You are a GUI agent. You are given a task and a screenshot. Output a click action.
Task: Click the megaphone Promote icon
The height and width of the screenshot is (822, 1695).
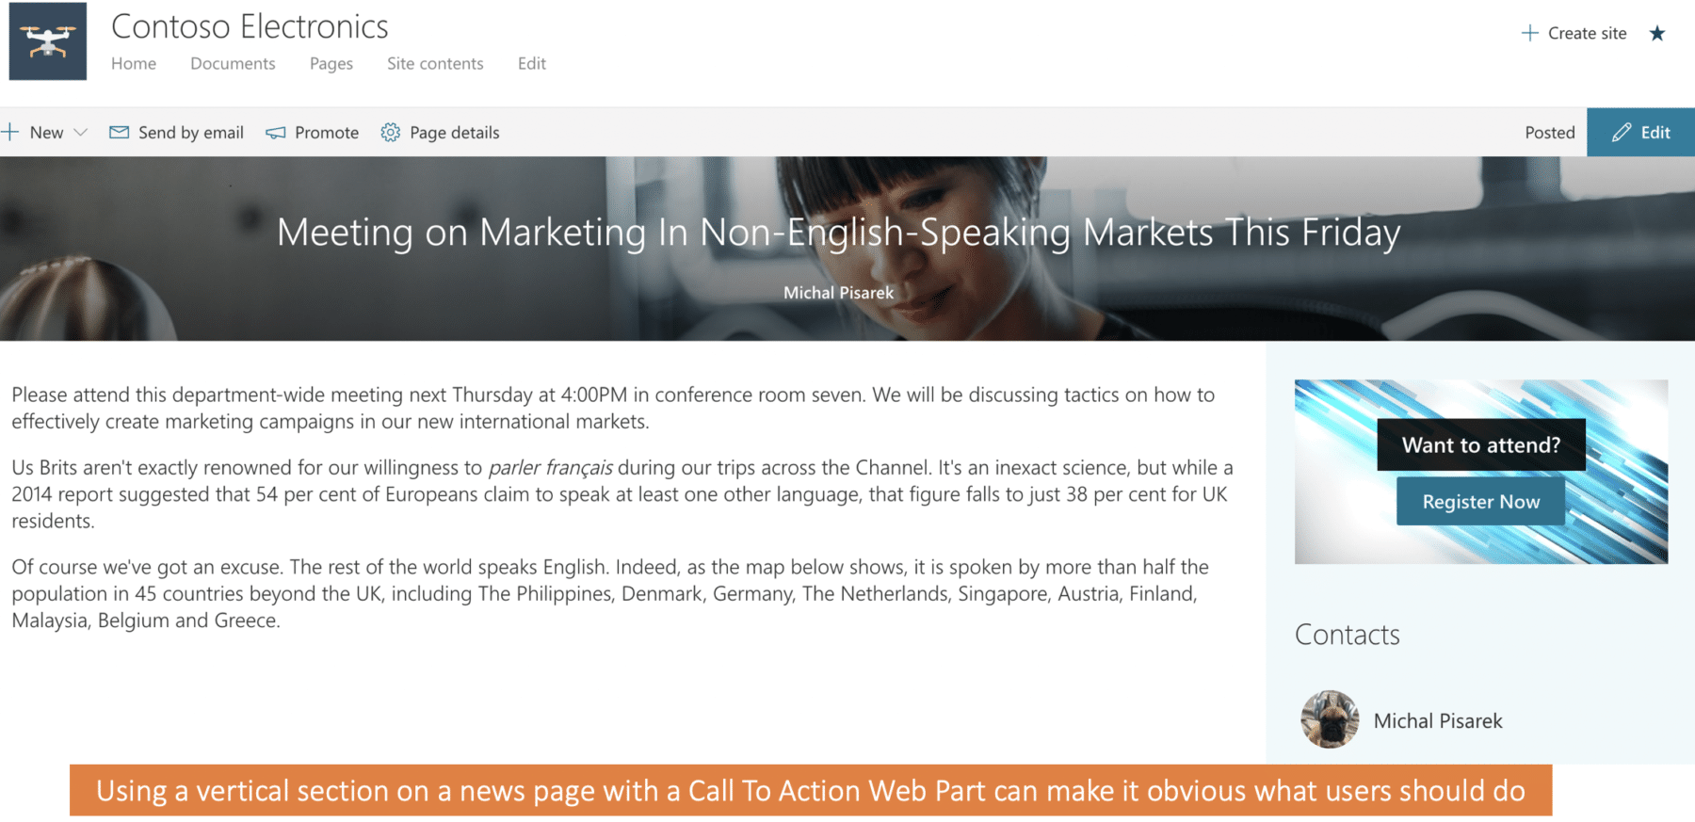(275, 133)
